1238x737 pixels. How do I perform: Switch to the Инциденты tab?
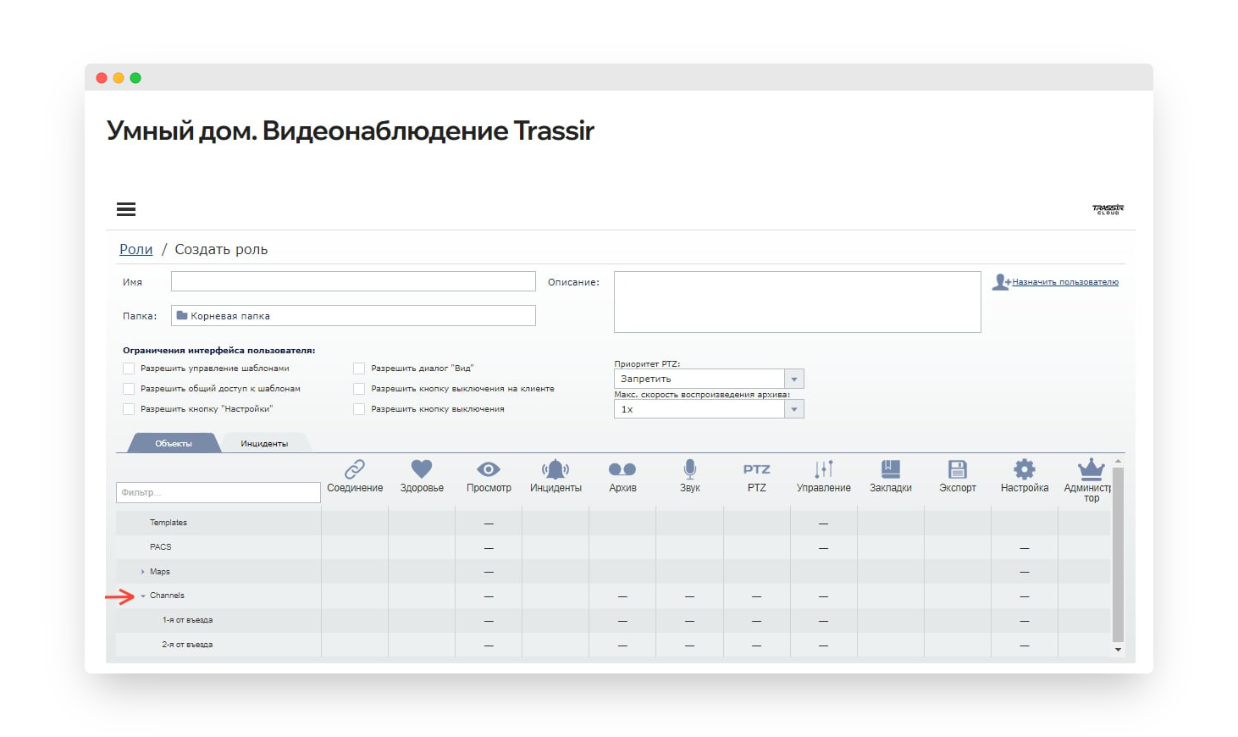[264, 443]
